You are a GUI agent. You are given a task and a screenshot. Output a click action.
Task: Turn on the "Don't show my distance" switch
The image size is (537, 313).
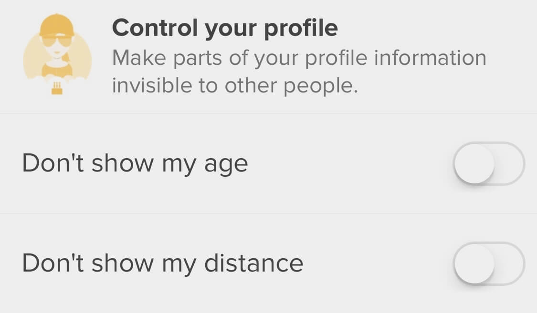(x=488, y=263)
